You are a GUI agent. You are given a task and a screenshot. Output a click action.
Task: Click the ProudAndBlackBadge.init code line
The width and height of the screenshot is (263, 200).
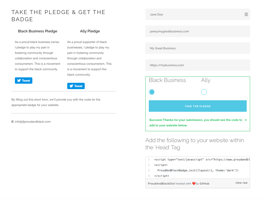[198, 170]
